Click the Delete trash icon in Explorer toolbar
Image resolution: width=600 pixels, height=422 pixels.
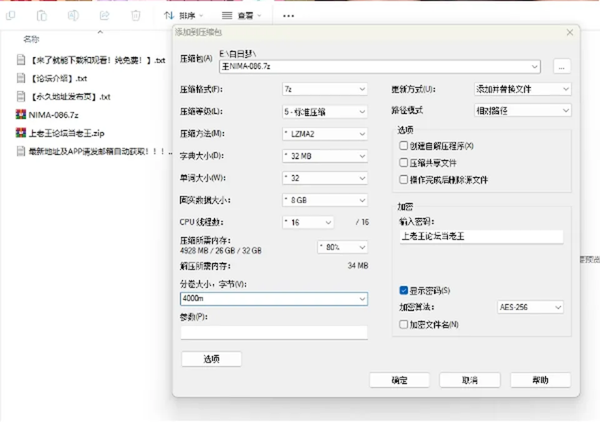(136, 16)
